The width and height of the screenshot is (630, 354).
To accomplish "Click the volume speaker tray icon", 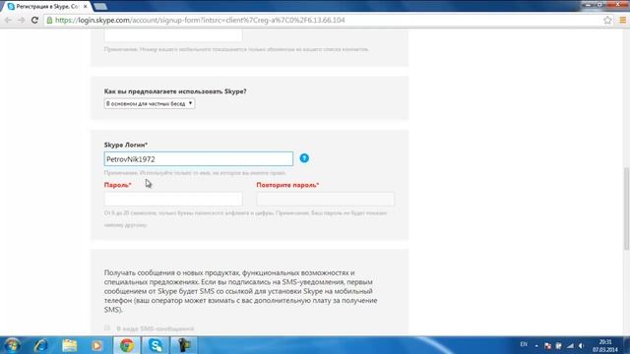I will pyautogui.click(x=582, y=345).
